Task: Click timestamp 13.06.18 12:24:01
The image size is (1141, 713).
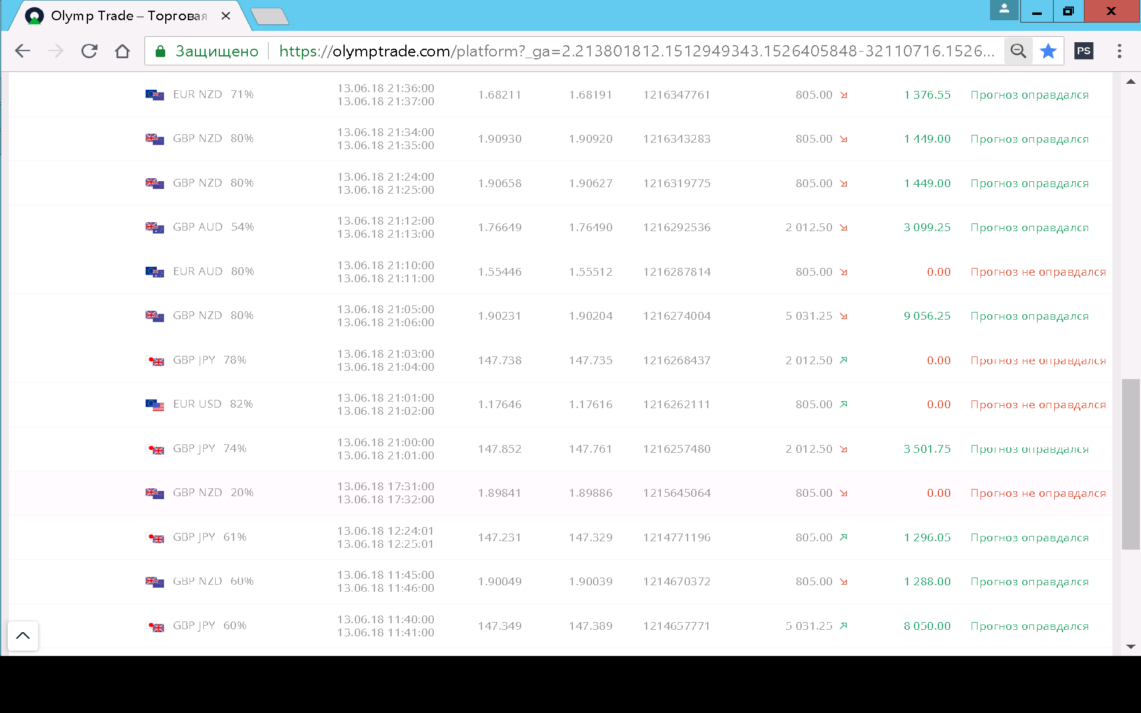Action: pyautogui.click(x=386, y=531)
